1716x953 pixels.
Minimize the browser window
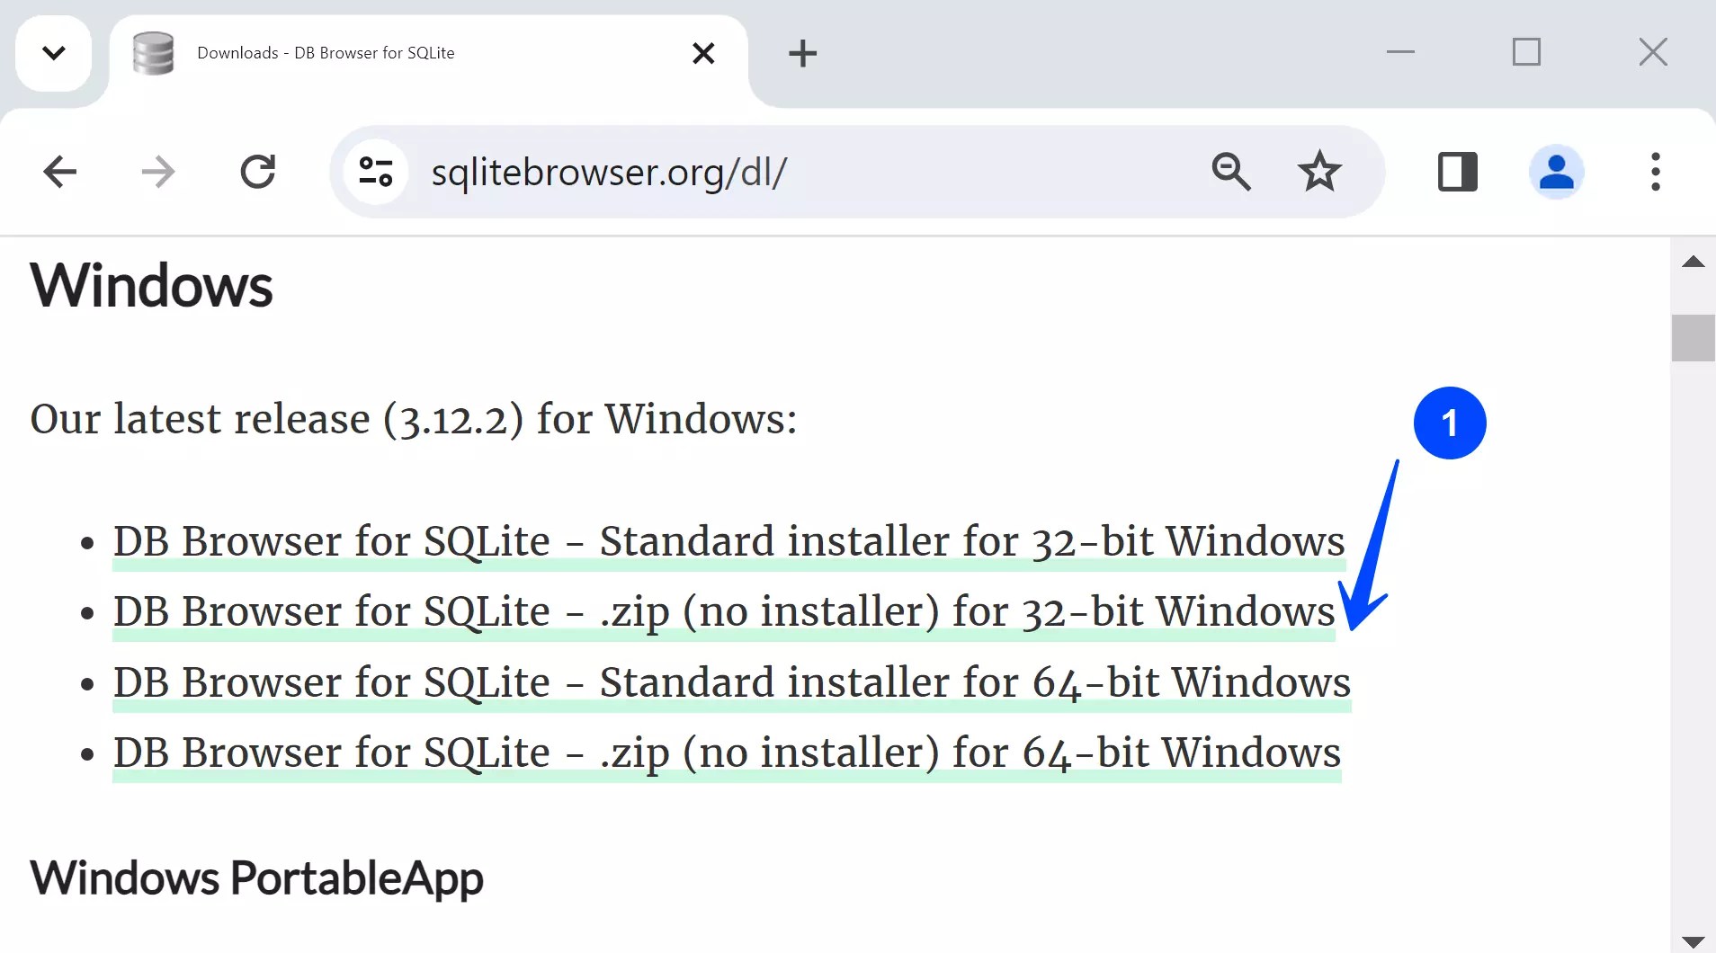point(1400,52)
